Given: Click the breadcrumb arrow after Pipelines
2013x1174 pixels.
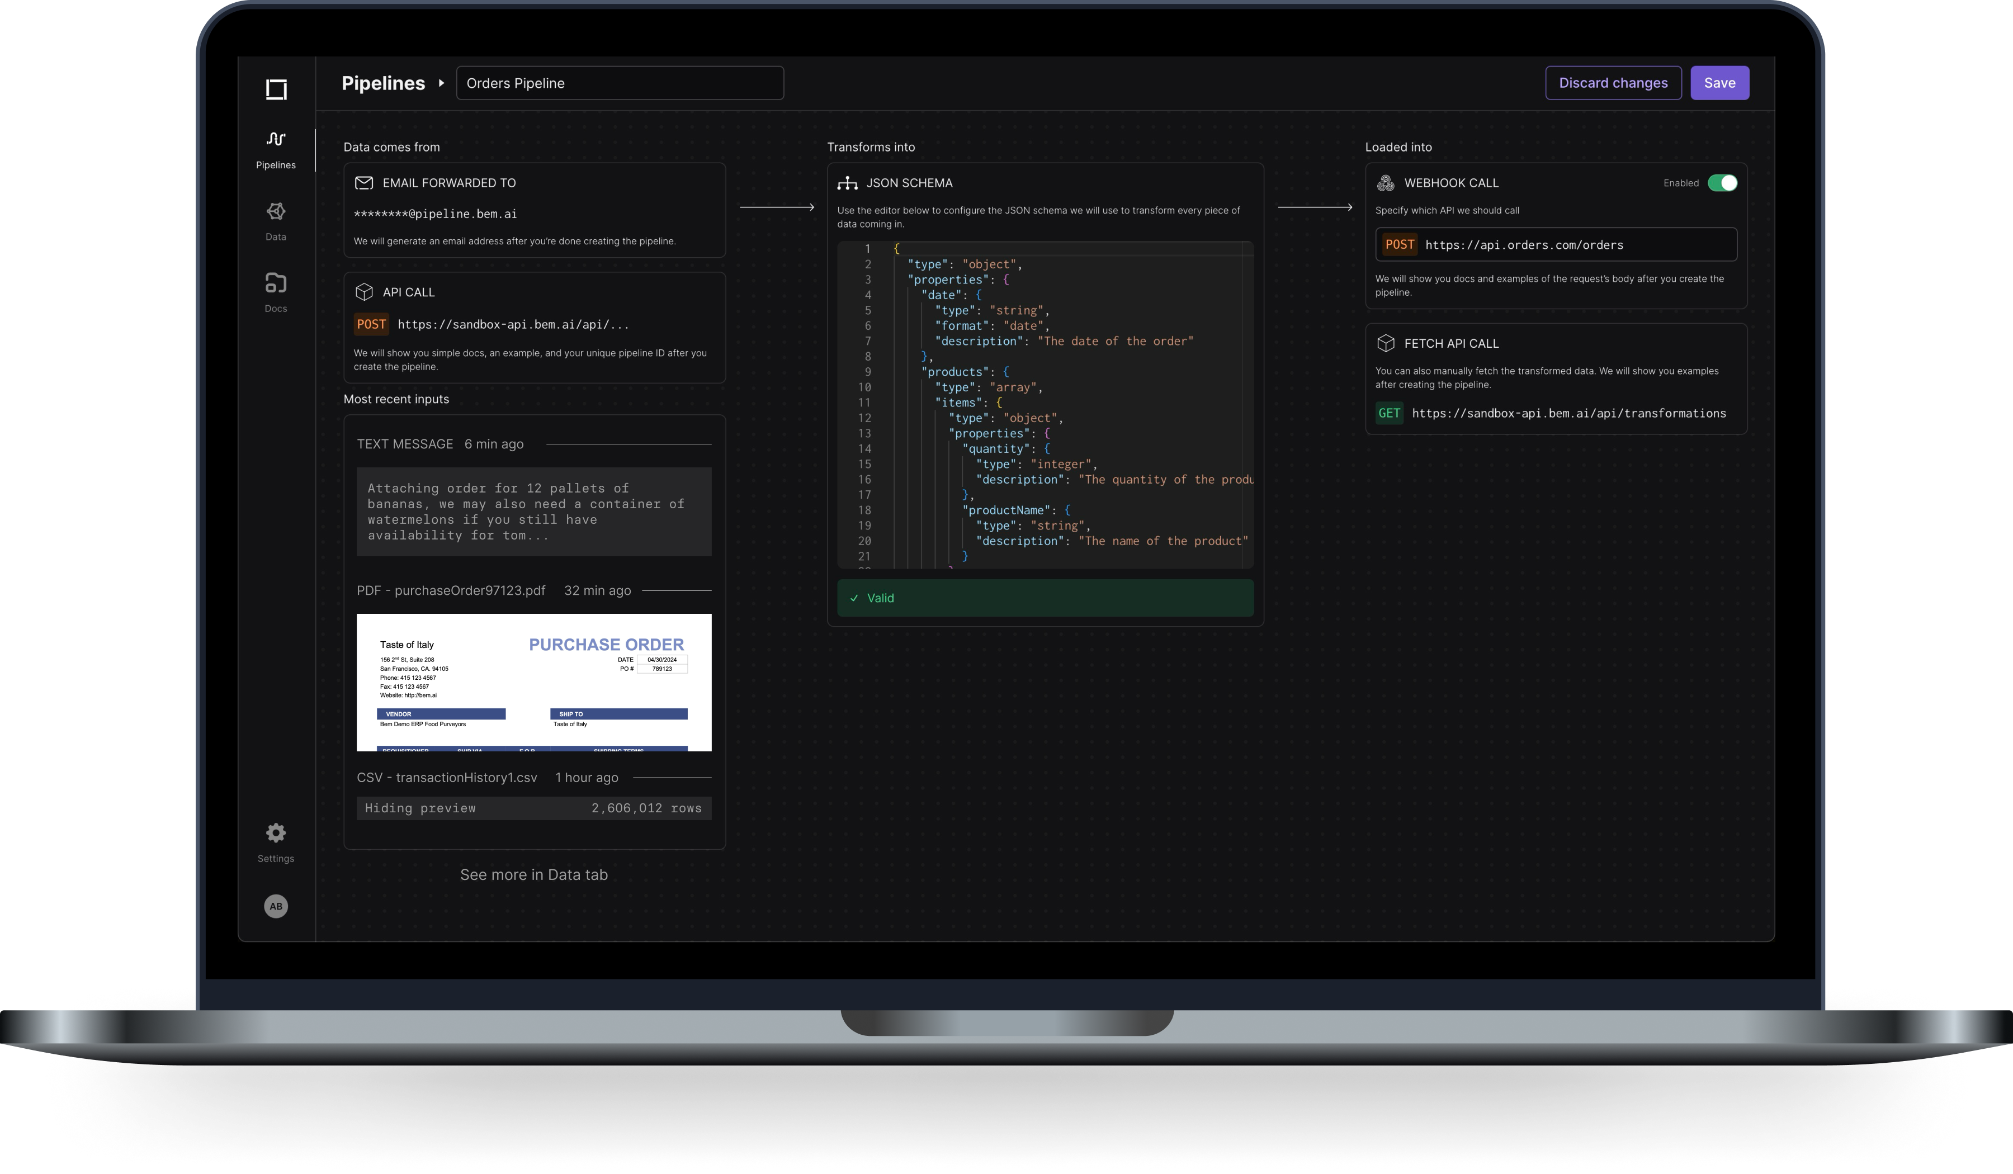Looking at the screenshot, I should [441, 83].
